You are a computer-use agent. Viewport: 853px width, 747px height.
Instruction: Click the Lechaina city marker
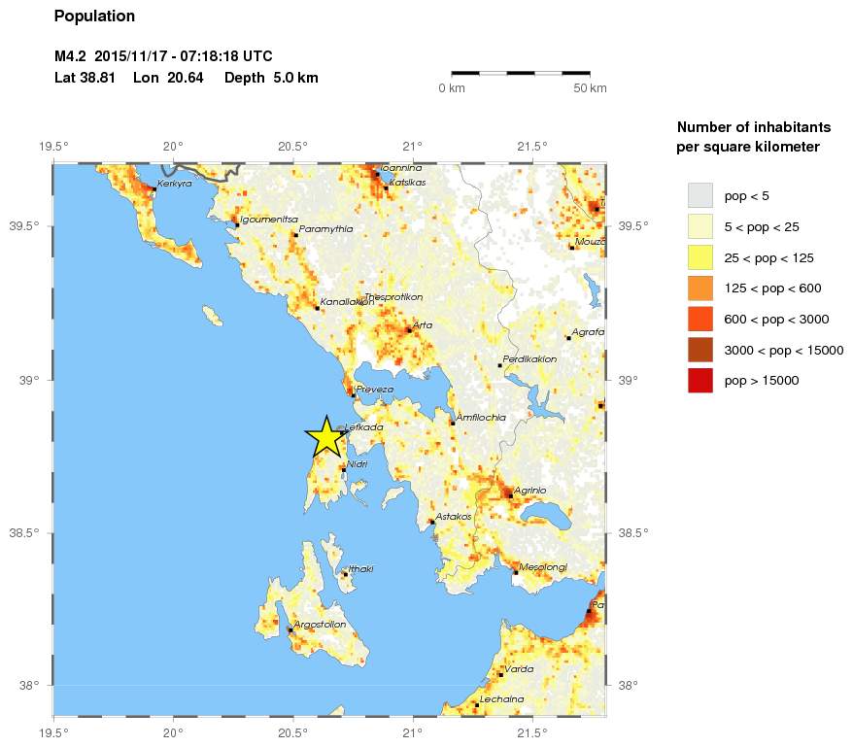476,705
